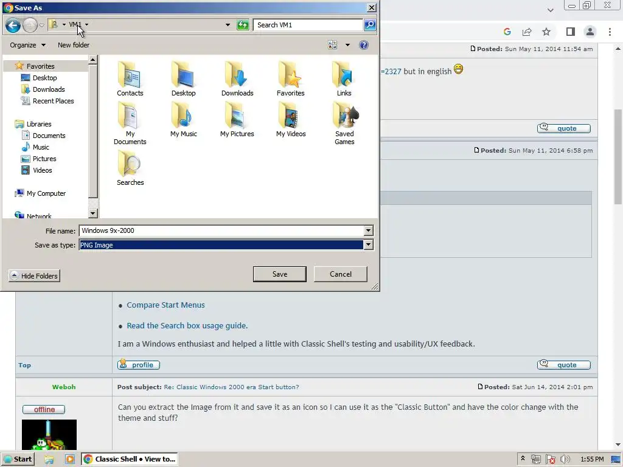Screen dimensions: 623x467
Task: Open the My Music folder
Action: [183, 120]
